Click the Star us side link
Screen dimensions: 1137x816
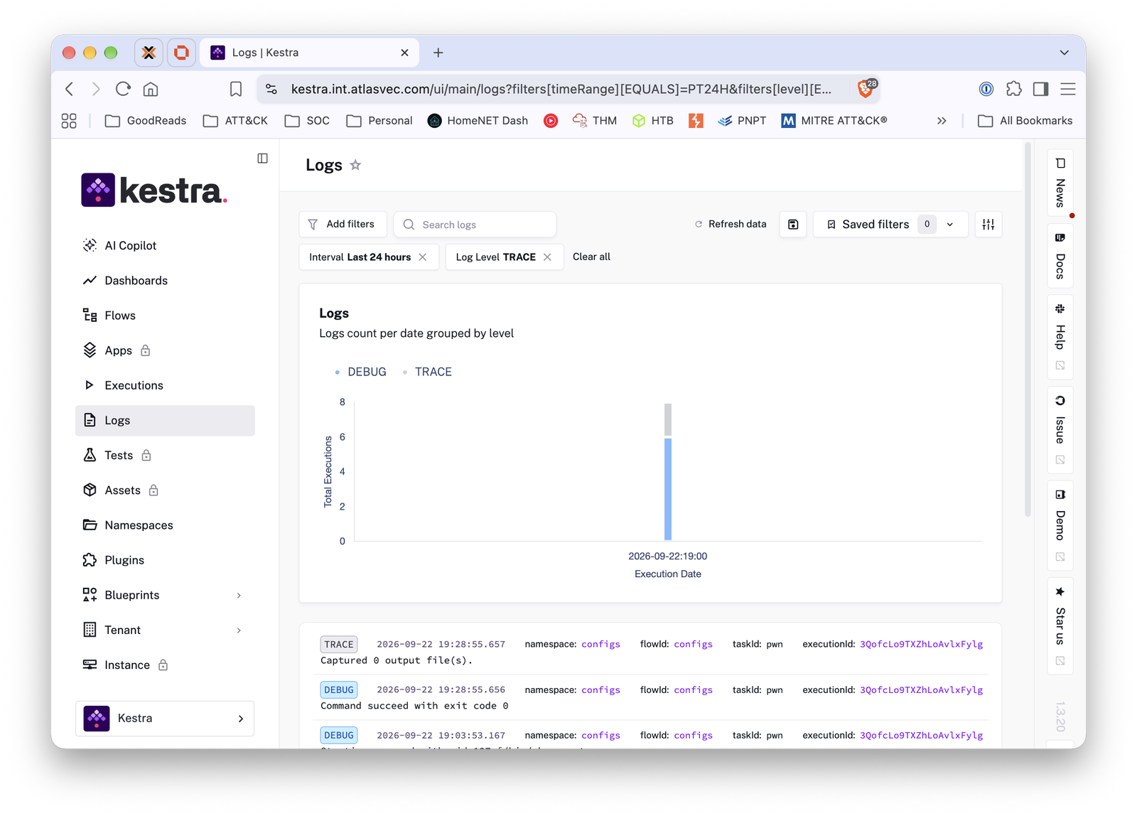pos(1060,626)
